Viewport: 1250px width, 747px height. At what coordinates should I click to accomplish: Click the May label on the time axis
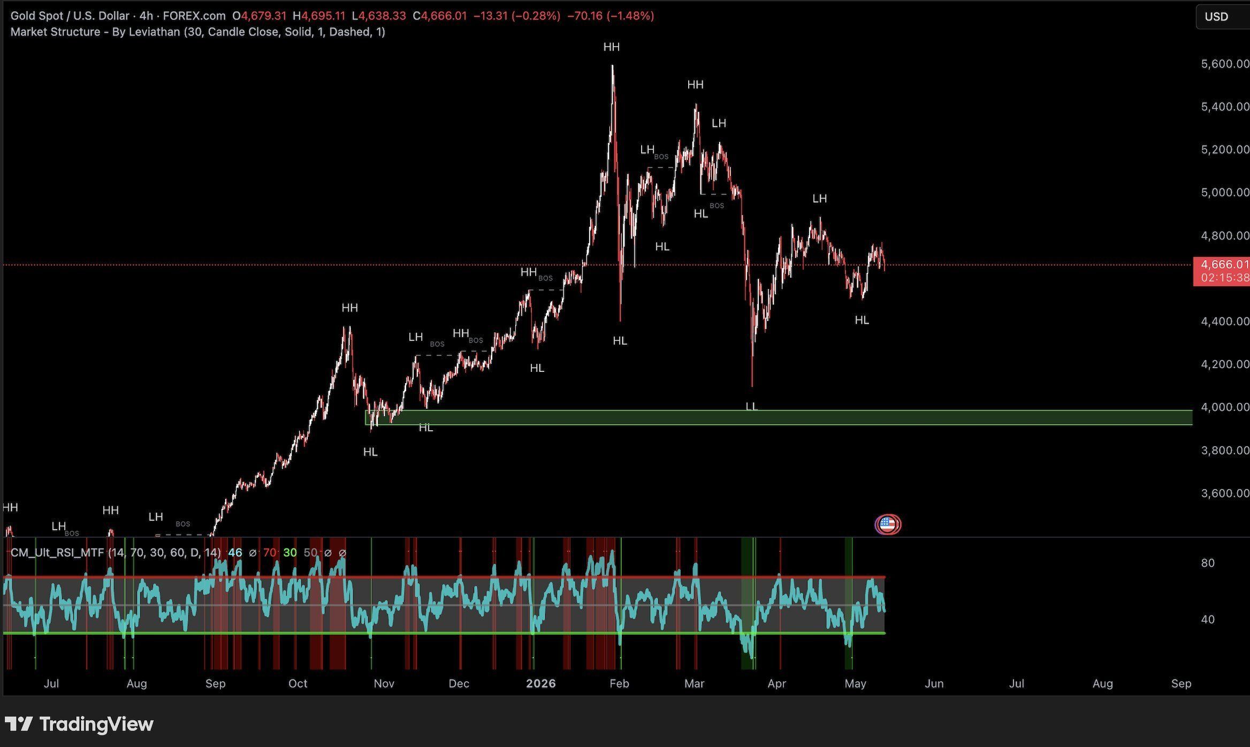tap(855, 683)
